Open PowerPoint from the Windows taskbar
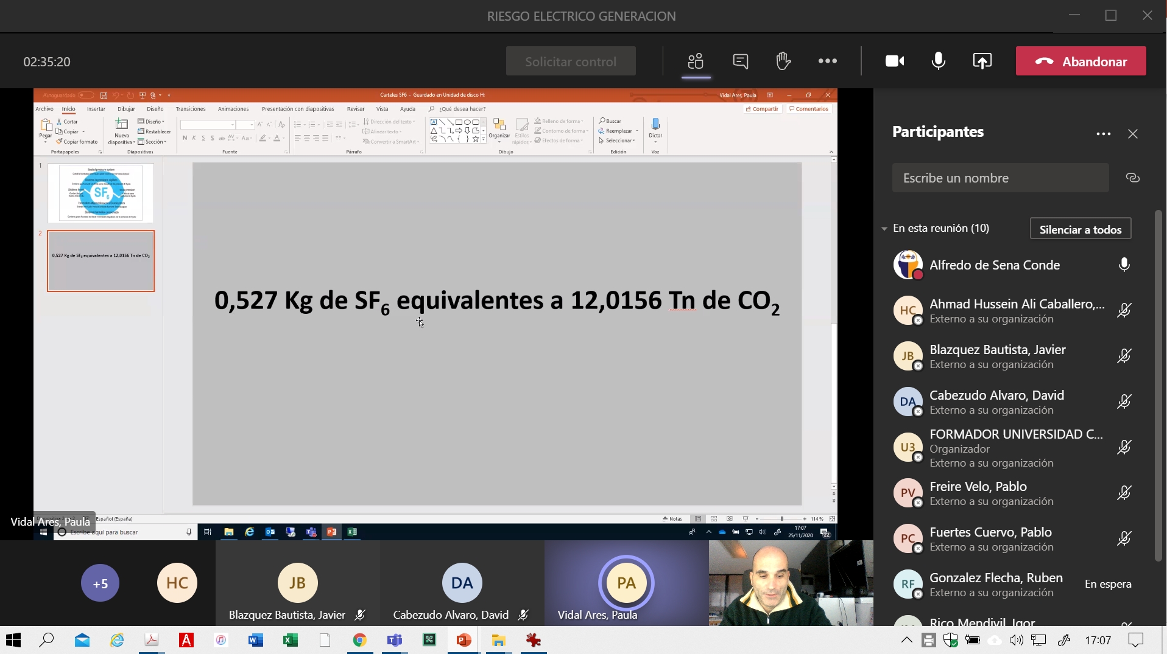Image resolution: width=1167 pixels, height=654 pixels. tap(464, 640)
